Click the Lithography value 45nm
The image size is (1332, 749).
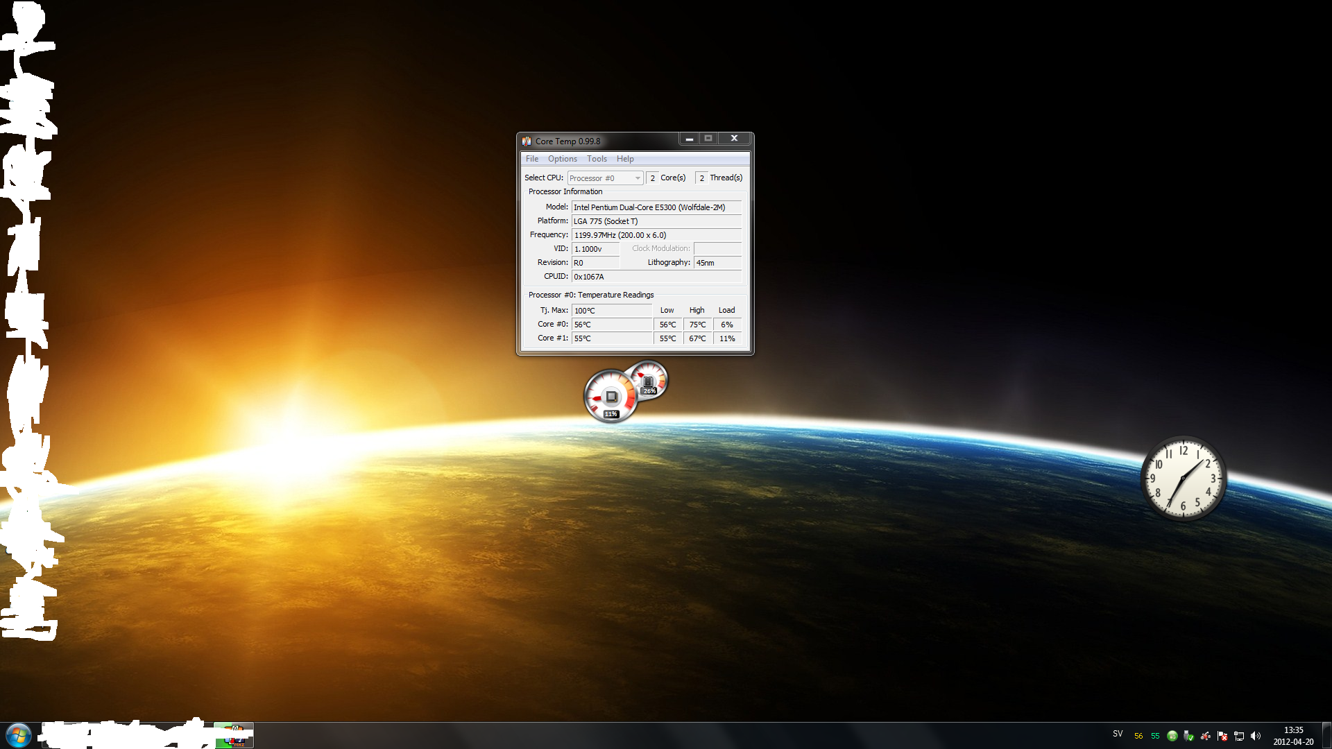(x=717, y=263)
